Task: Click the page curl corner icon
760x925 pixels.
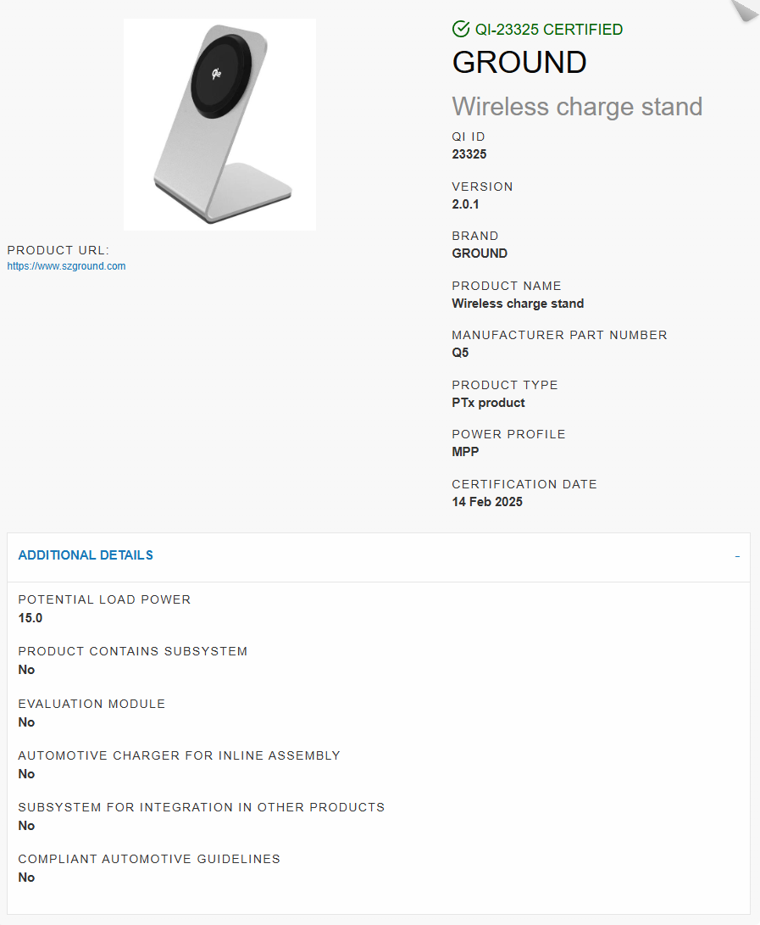Action: pyautogui.click(x=746, y=10)
